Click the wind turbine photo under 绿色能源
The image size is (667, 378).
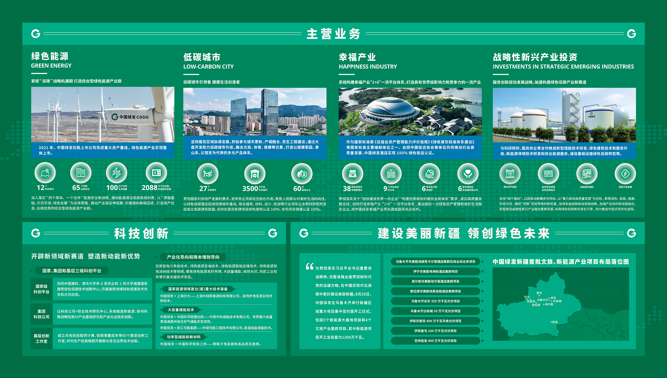point(102,115)
